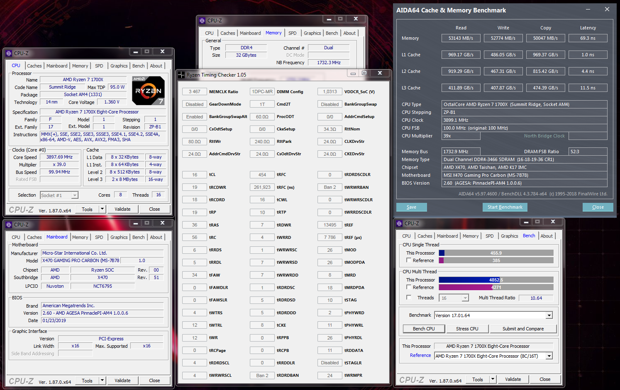Click the Core Speed 3897.69 MHz value

(x=59, y=157)
